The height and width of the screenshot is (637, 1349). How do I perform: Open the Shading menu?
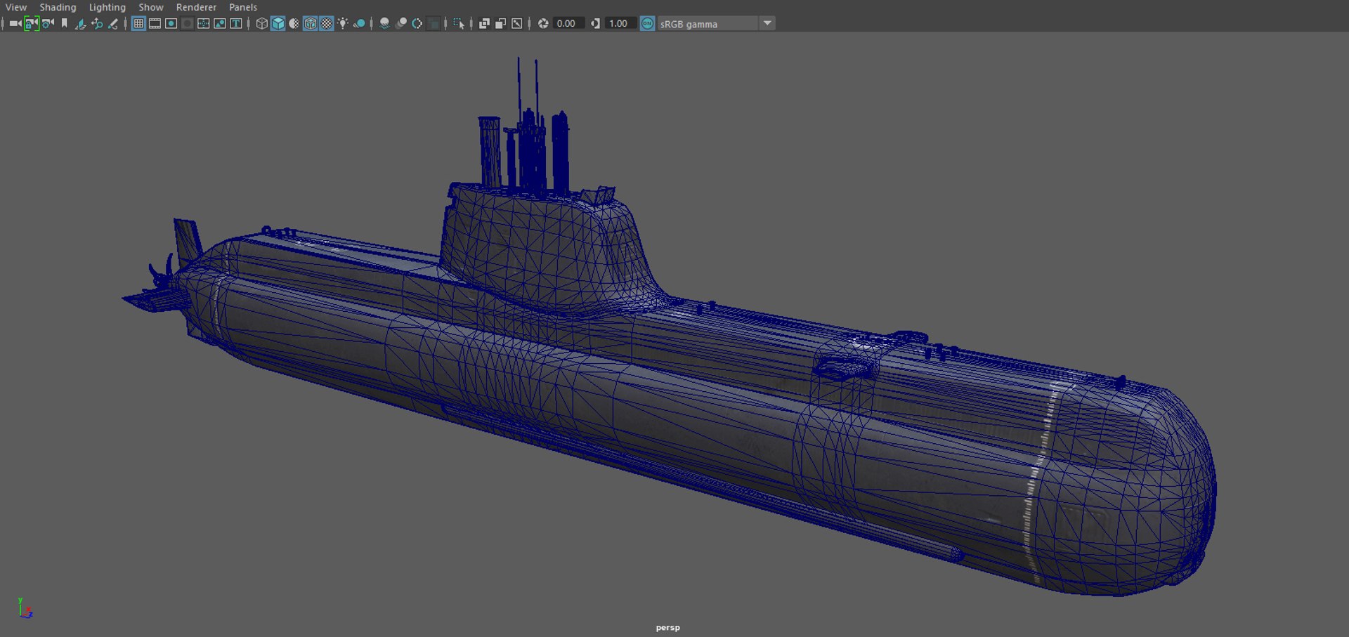[x=58, y=7]
